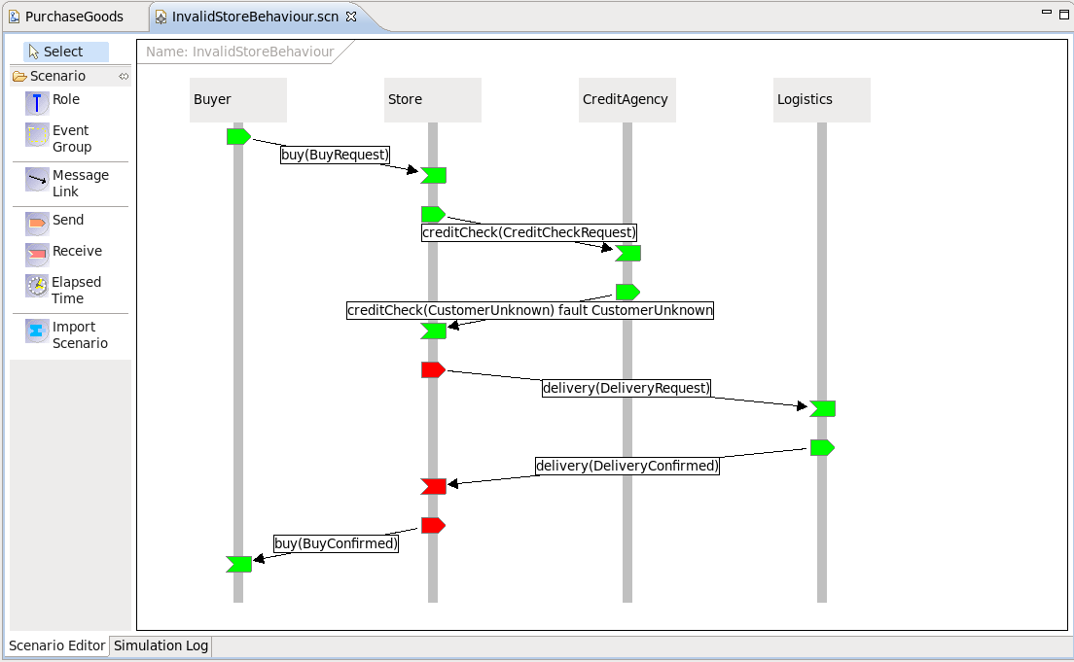Select the Logistics role header

pyautogui.click(x=821, y=100)
